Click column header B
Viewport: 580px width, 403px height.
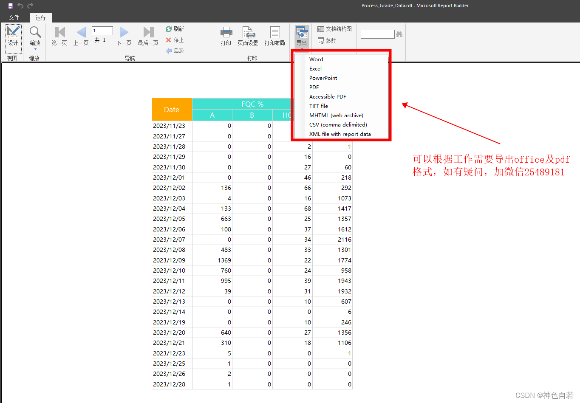tap(252, 115)
